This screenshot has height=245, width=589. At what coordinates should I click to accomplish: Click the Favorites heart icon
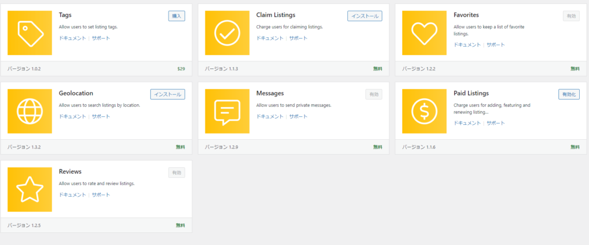tap(424, 33)
